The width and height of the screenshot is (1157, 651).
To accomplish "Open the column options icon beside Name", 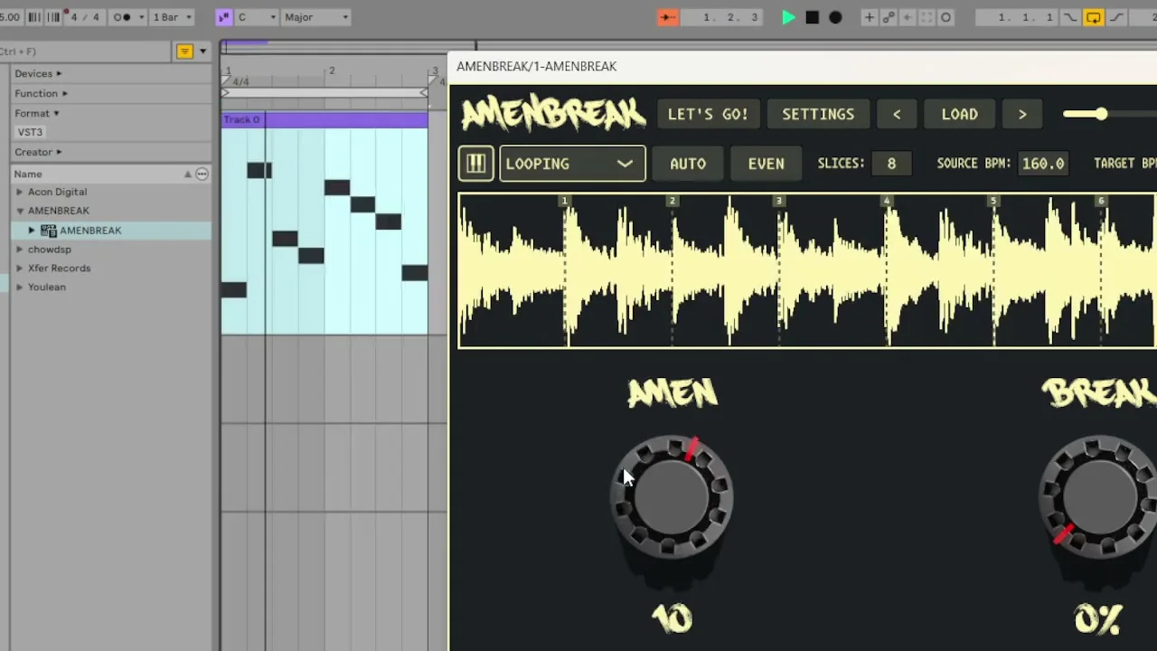I will tap(202, 174).
